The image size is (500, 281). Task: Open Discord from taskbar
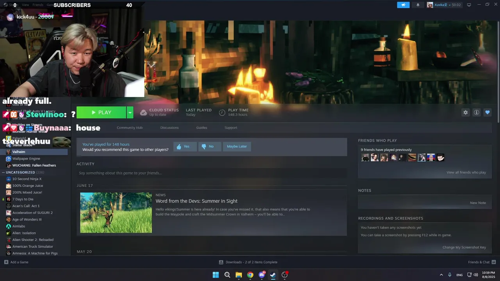[x=262, y=275]
